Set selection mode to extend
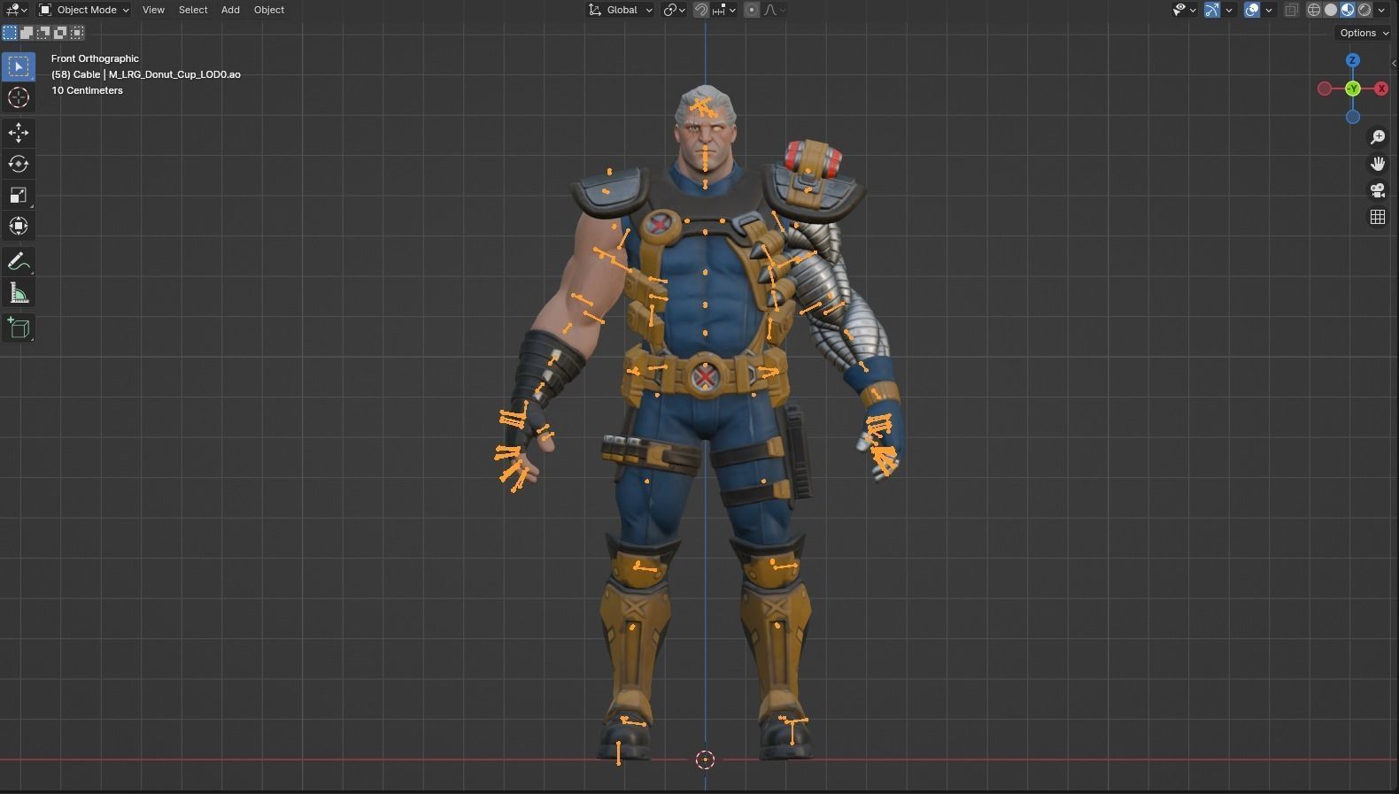 click(x=27, y=33)
